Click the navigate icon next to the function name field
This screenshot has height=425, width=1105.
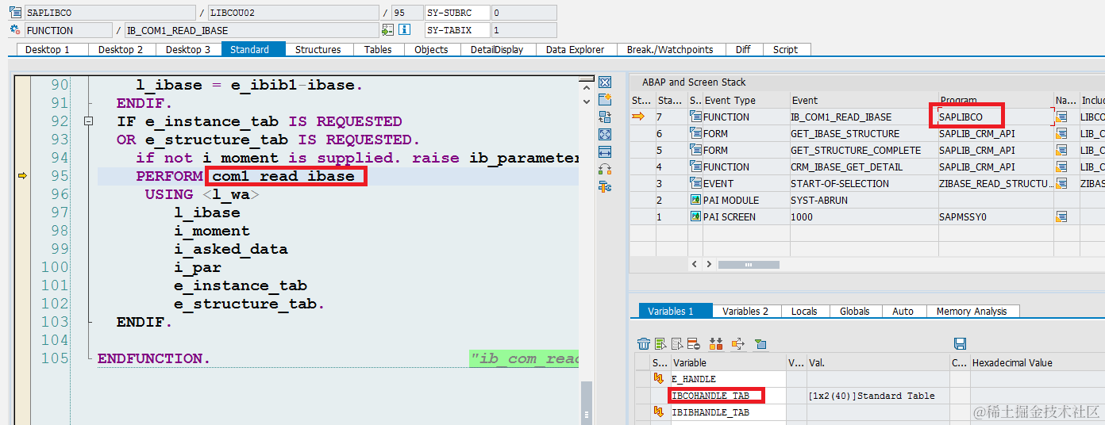click(x=387, y=30)
